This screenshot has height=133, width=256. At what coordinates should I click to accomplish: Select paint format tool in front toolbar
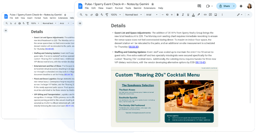click(107, 15)
